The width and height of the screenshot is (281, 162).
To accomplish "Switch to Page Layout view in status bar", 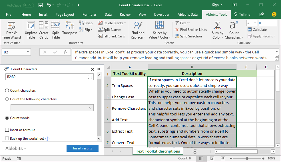I will pos(212,158).
